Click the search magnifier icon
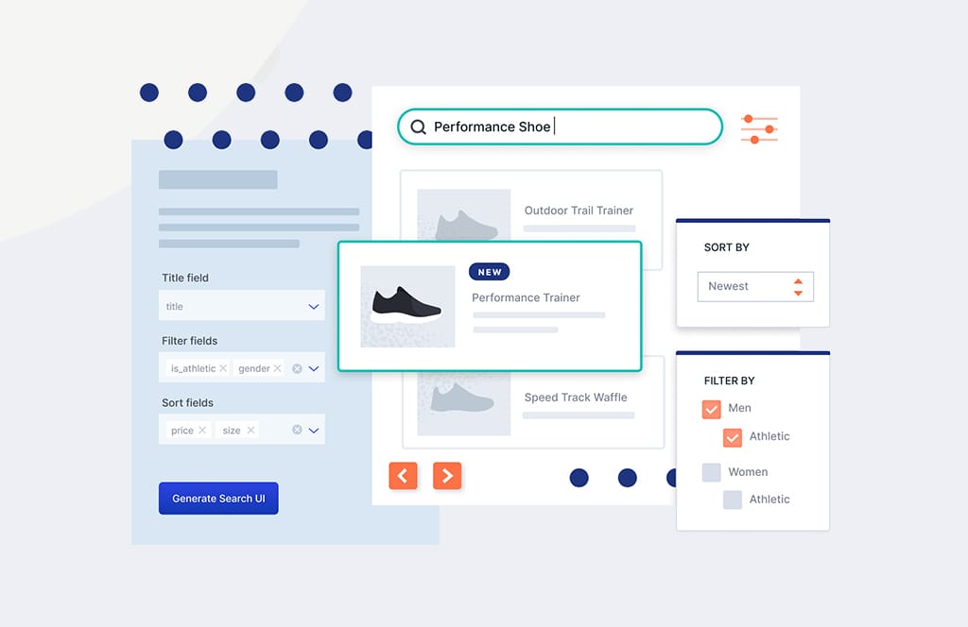968x627 pixels. click(x=419, y=127)
